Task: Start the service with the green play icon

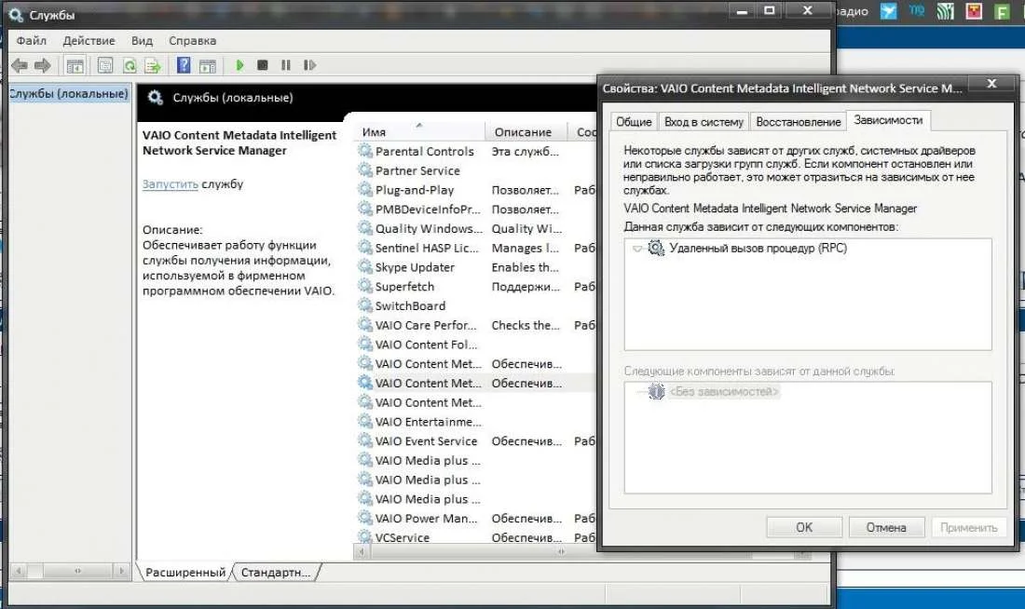Action: pos(239,64)
